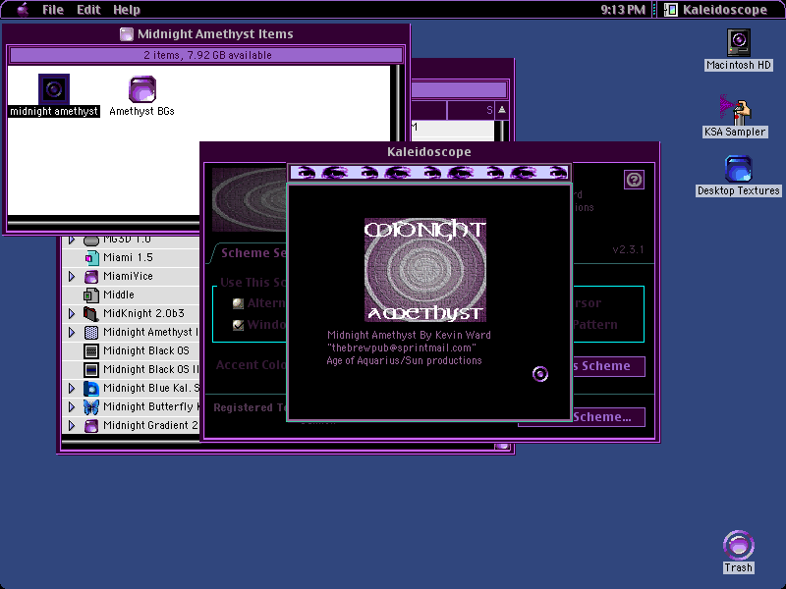Select the Midnight Butterfly folder icon
The width and height of the screenshot is (786, 589).
(x=91, y=406)
